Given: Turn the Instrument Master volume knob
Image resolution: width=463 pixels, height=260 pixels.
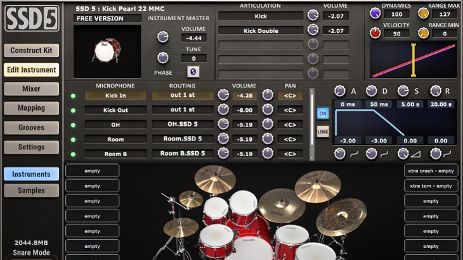Looking at the screenshot, I should [163, 37].
